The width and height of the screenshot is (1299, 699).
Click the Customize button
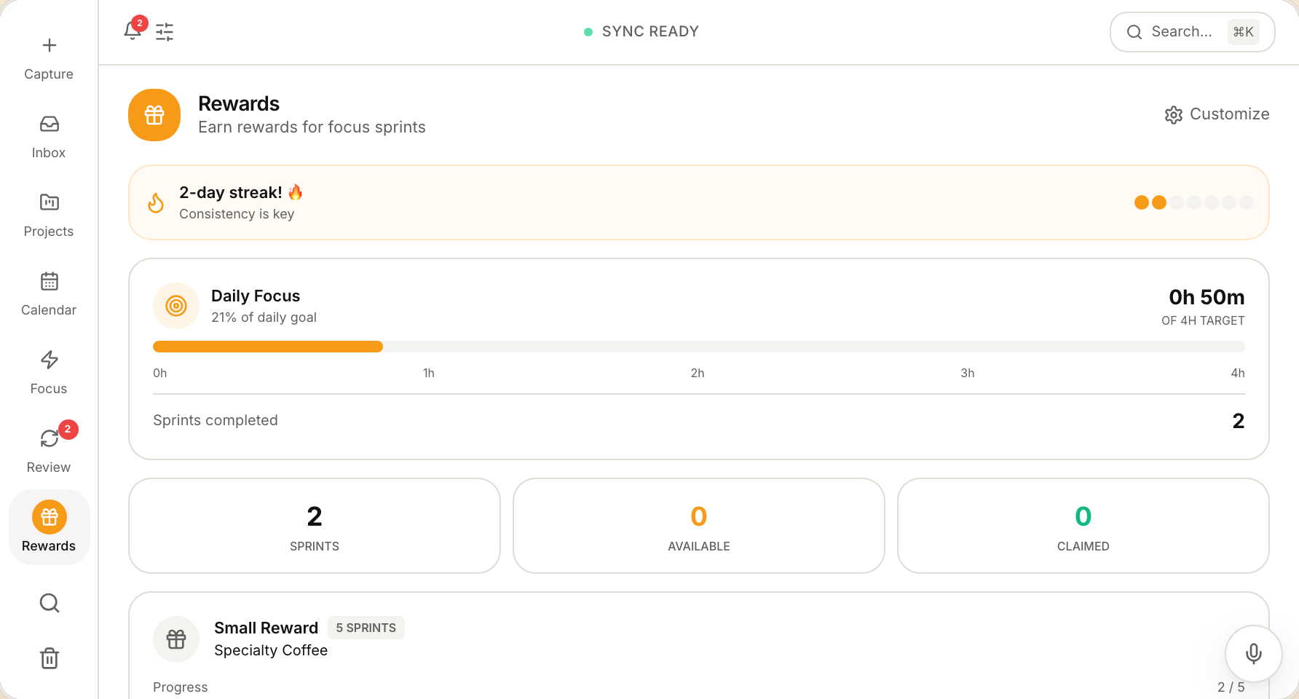coord(1217,114)
